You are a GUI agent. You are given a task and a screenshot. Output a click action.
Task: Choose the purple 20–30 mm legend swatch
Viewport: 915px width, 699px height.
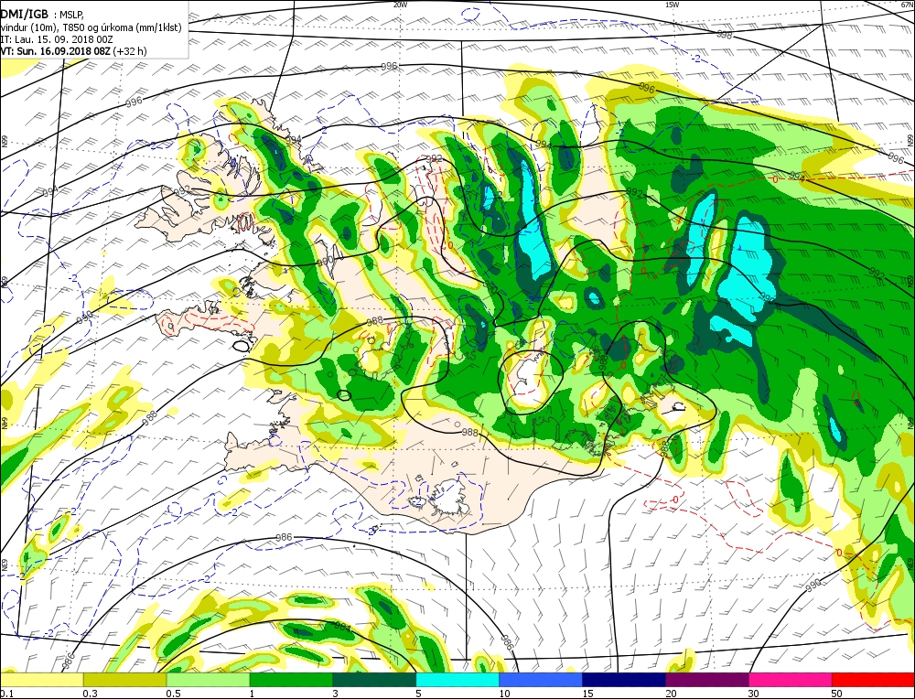[x=707, y=680]
